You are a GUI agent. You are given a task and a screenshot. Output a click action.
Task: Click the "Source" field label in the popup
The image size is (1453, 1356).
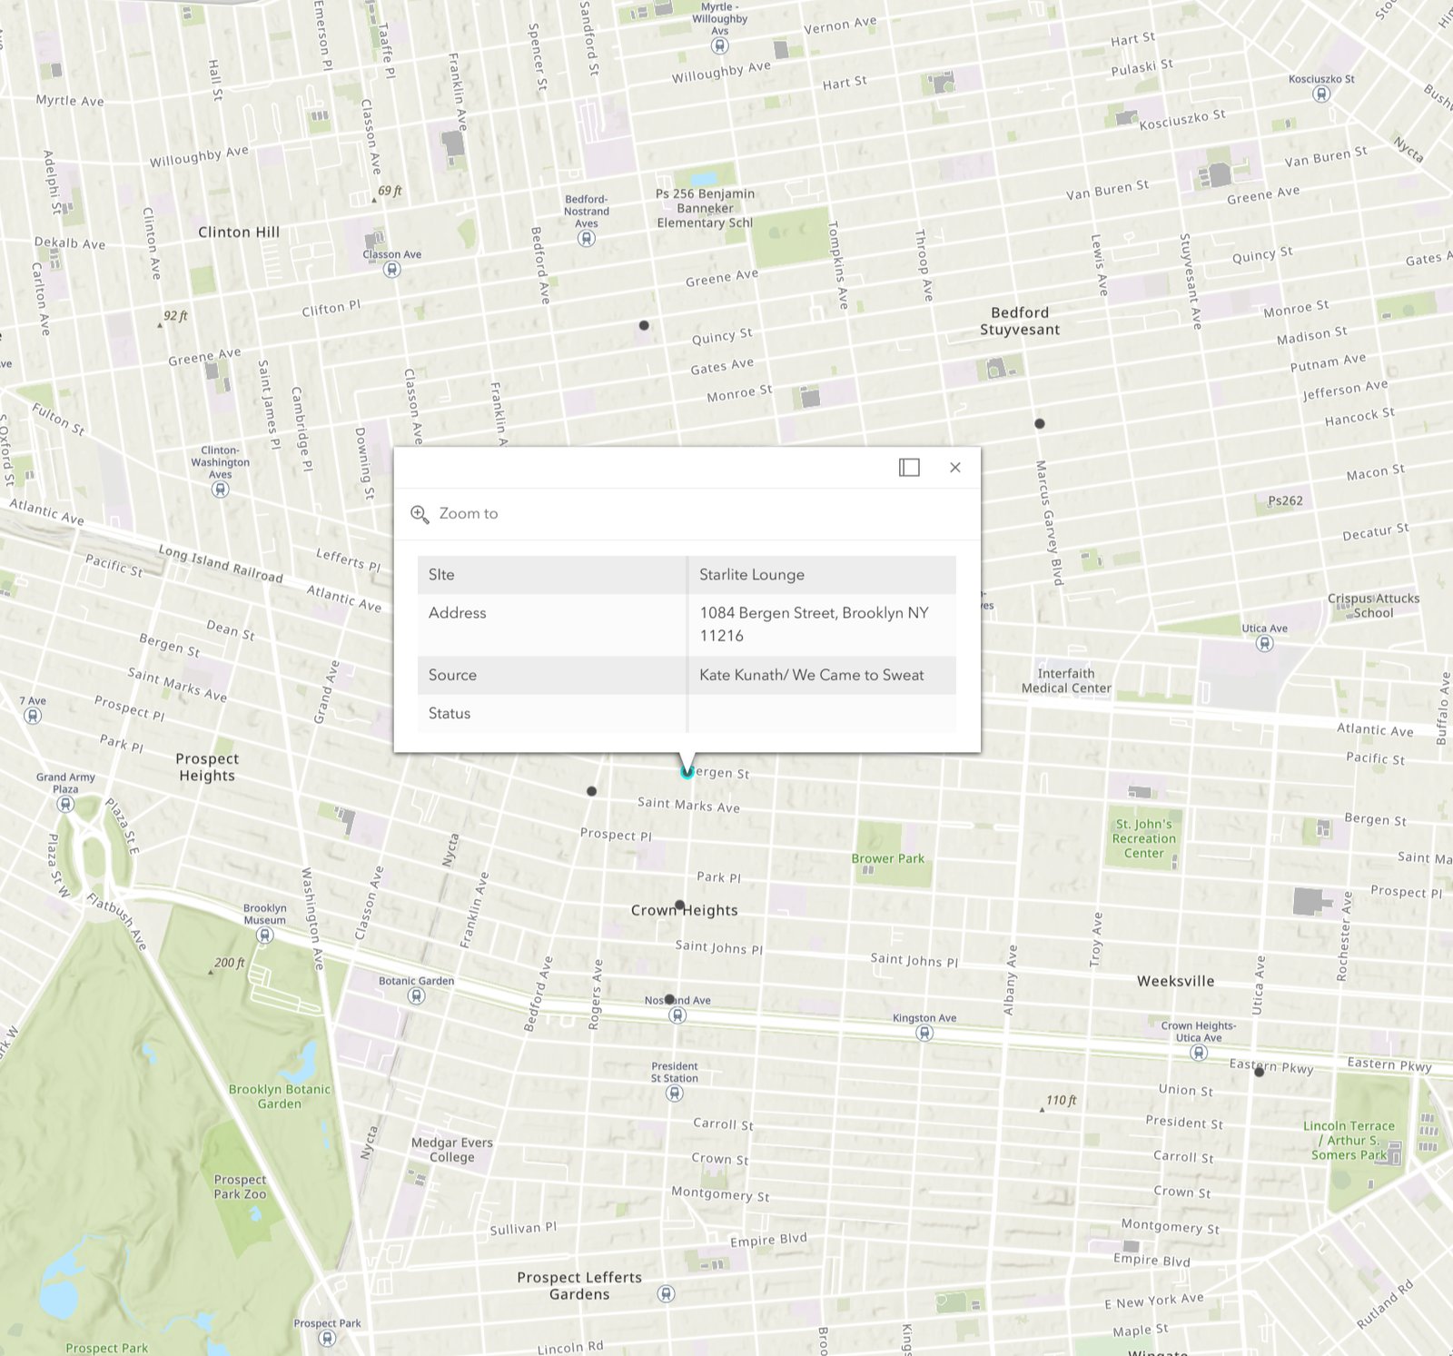coord(452,675)
